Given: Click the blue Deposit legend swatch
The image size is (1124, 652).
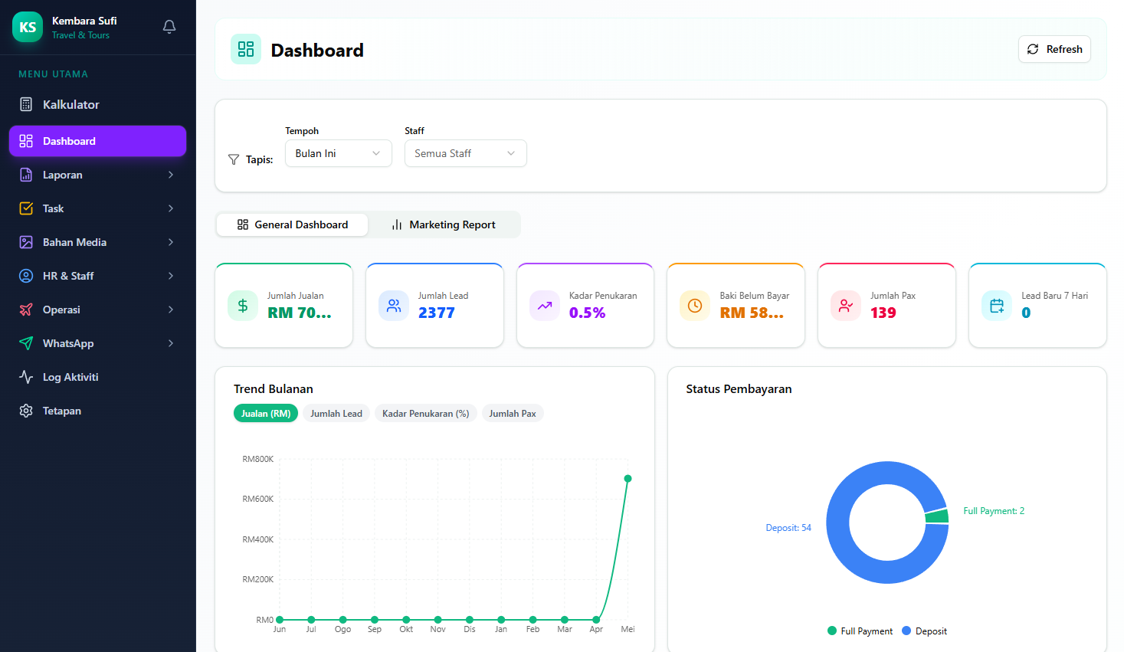Looking at the screenshot, I should pyautogui.click(x=906, y=631).
